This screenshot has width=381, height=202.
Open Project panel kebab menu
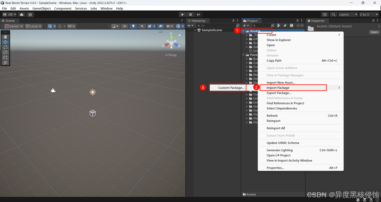302,21
